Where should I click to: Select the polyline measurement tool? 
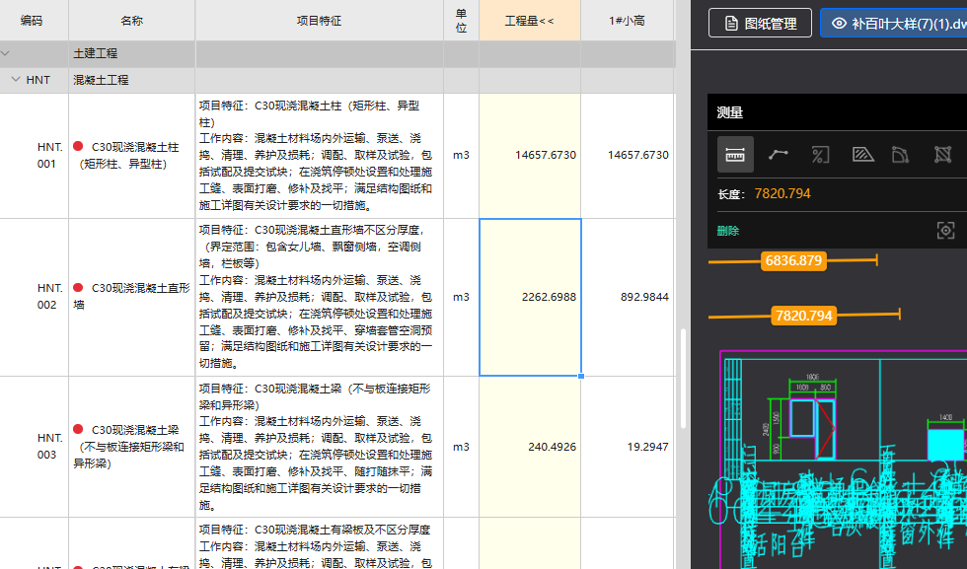coord(779,155)
